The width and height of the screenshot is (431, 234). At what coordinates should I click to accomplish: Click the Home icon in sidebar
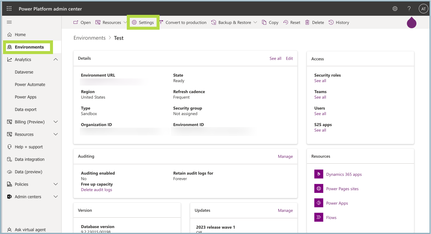10,35
